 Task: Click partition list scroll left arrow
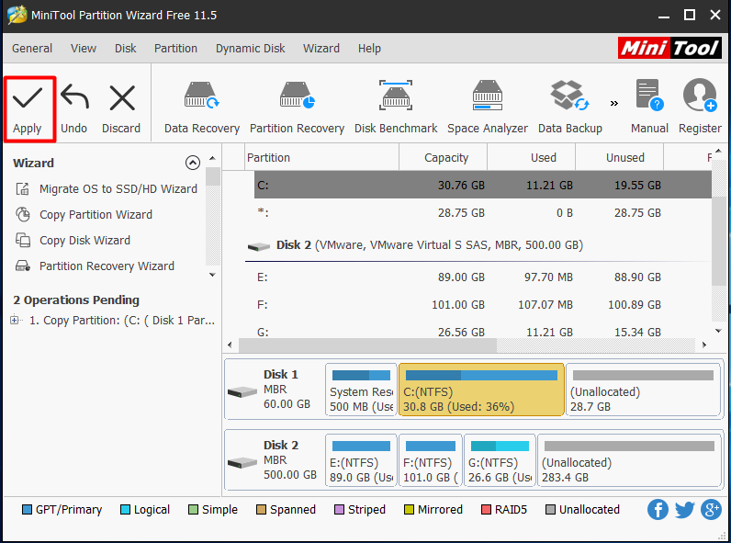pyautogui.click(x=230, y=345)
